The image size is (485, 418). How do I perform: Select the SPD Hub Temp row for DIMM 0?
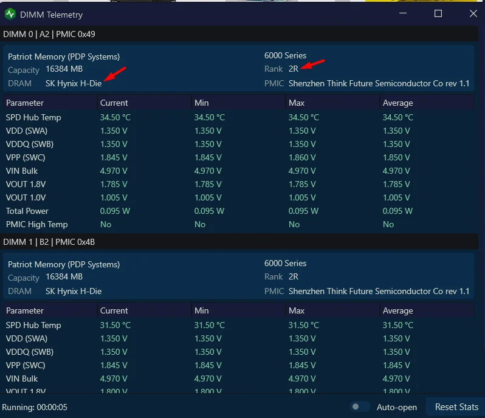pyautogui.click(x=238, y=117)
